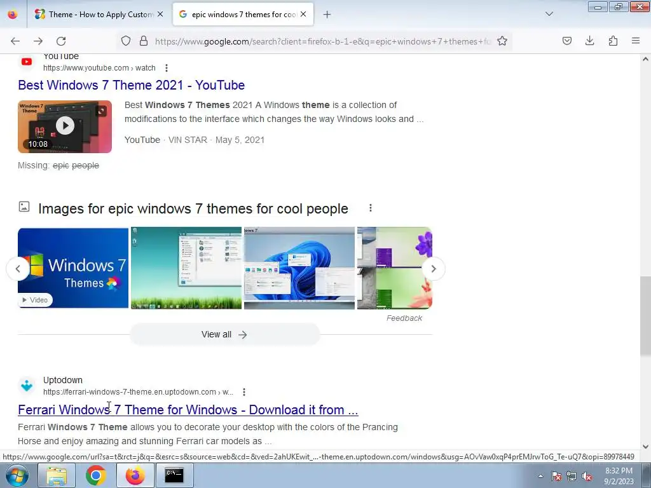Save page to Pocket
651x488 pixels.
[566, 41]
